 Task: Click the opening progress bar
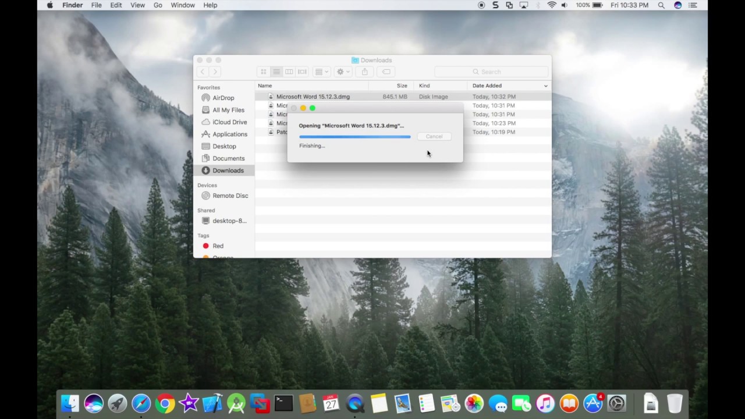(x=355, y=137)
